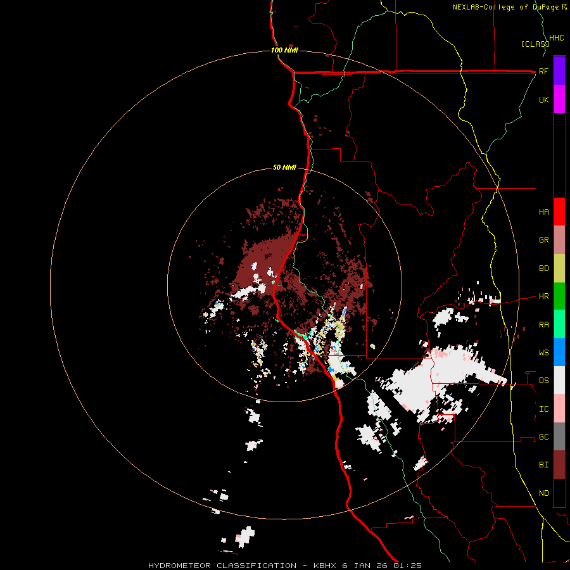Click the IC pink legend color swatch
This screenshot has height=570, width=570.
click(x=559, y=408)
